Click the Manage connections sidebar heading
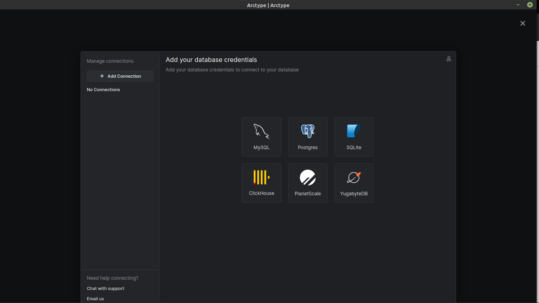The width and height of the screenshot is (539, 303). (110, 61)
